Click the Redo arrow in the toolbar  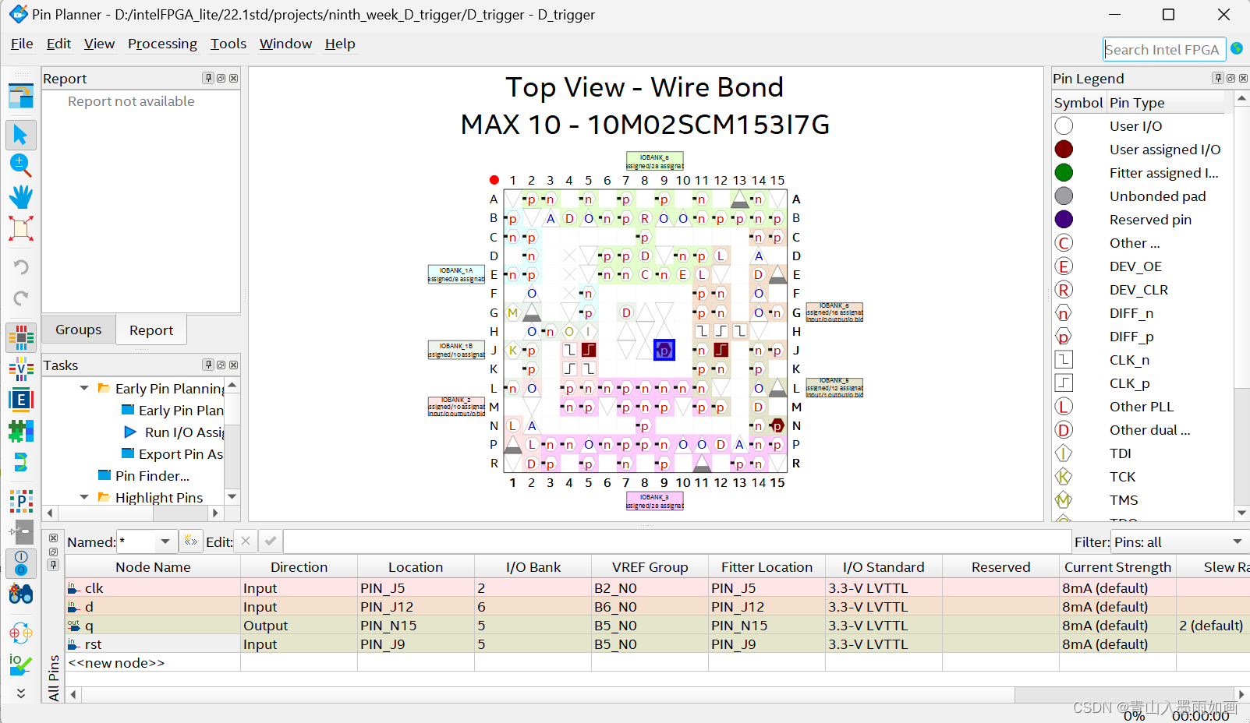pyautogui.click(x=21, y=298)
